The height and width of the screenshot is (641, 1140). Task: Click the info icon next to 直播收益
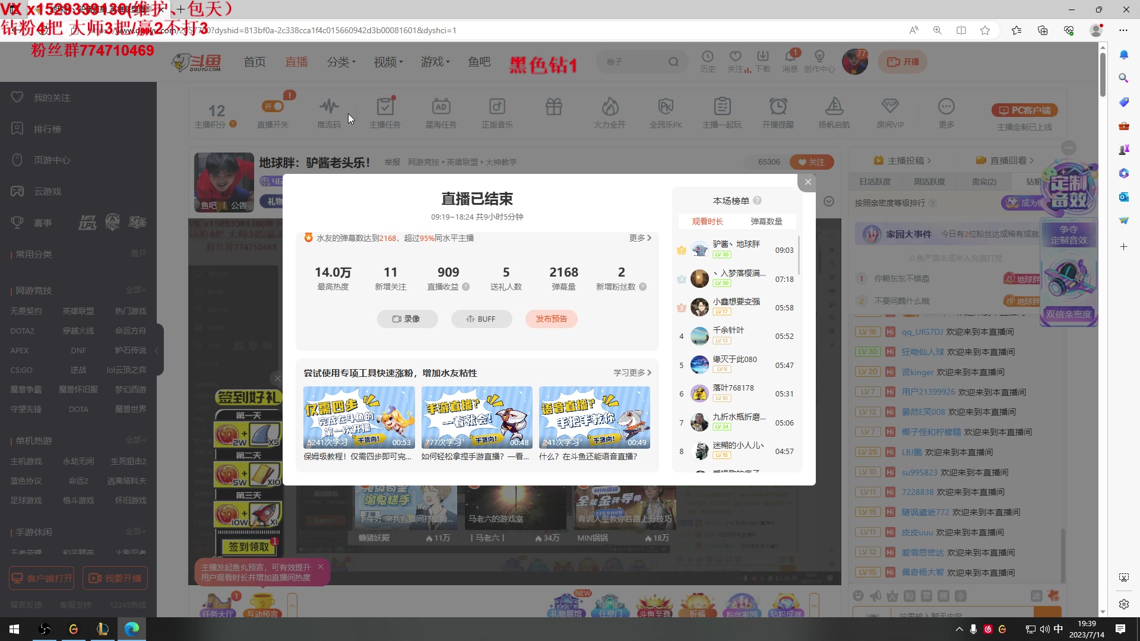click(x=466, y=287)
